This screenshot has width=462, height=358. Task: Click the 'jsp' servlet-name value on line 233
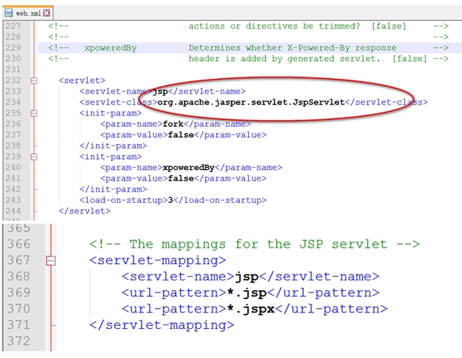[160, 92]
